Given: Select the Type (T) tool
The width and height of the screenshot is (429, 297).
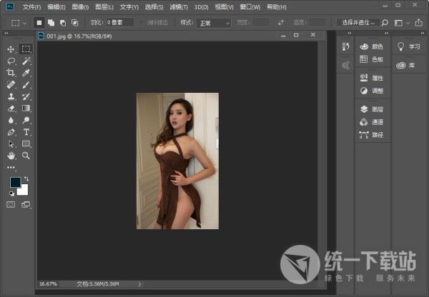Looking at the screenshot, I should pyautogui.click(x=26, y=132).
